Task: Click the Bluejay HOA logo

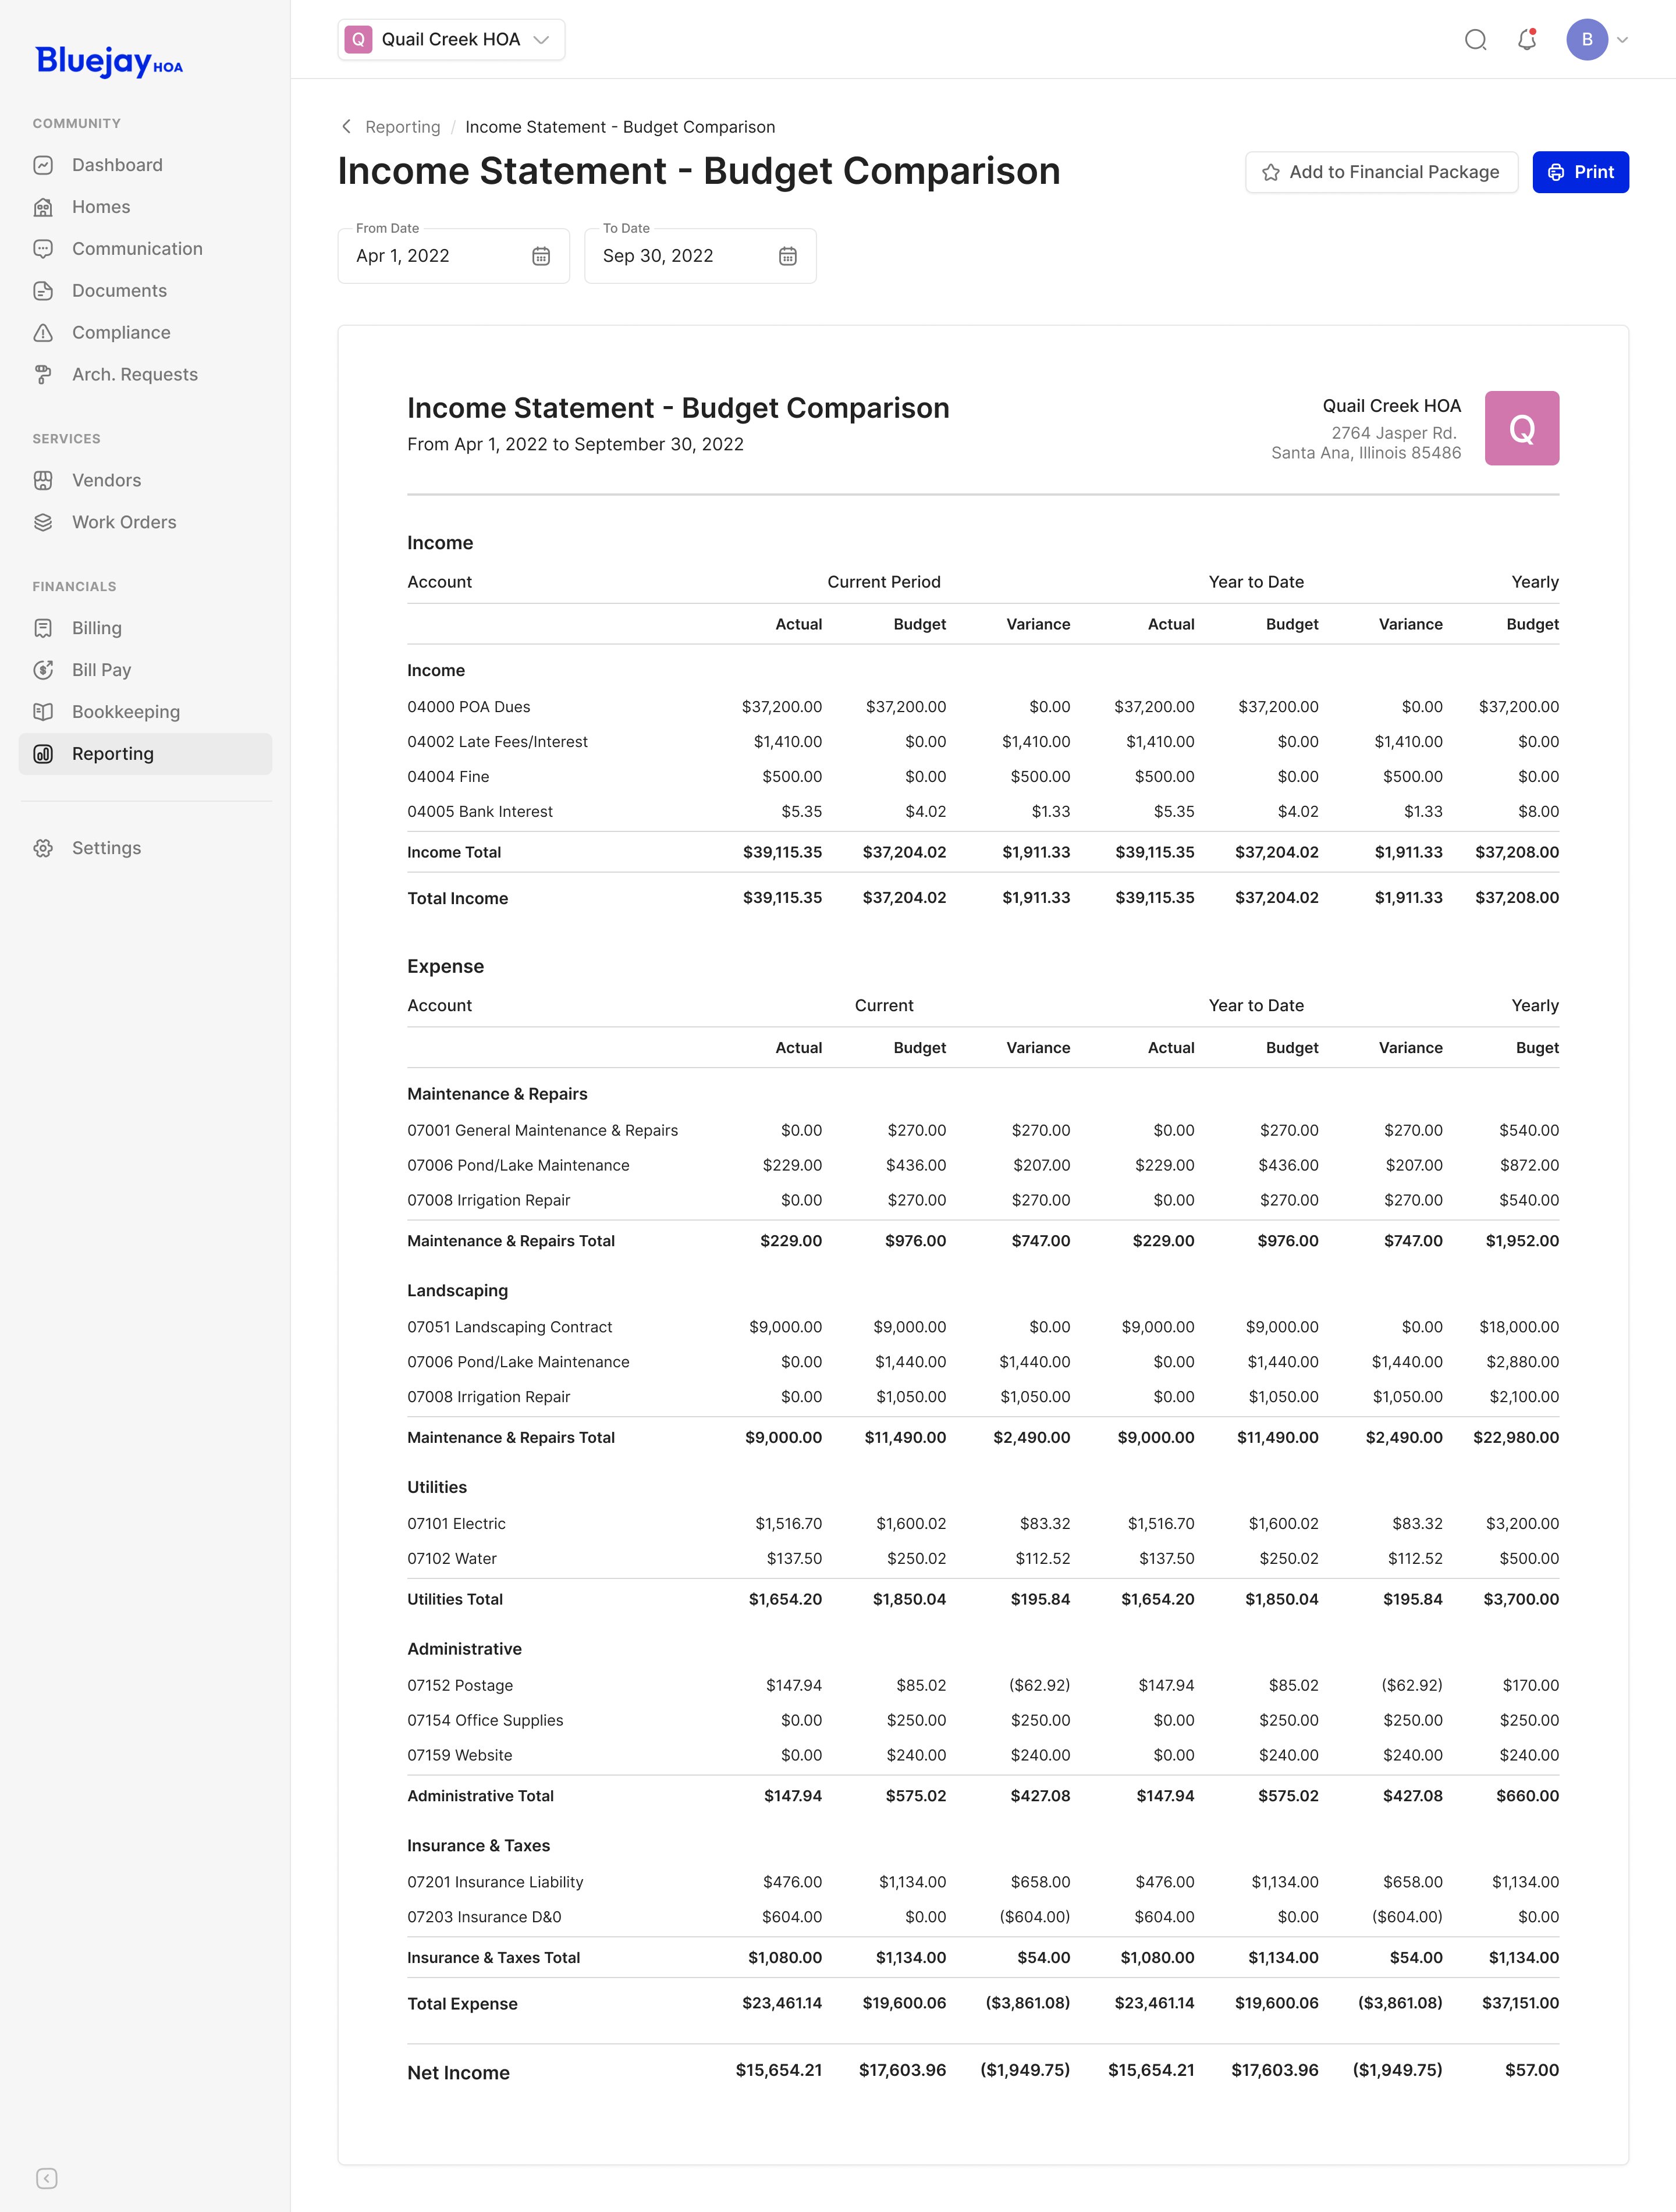Action: 110,62
